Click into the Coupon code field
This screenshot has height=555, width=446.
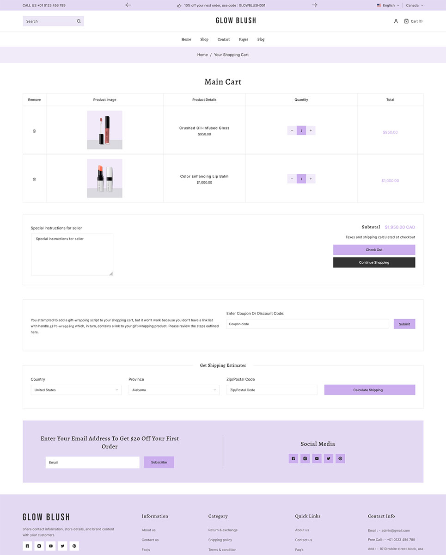click(307, 324)
